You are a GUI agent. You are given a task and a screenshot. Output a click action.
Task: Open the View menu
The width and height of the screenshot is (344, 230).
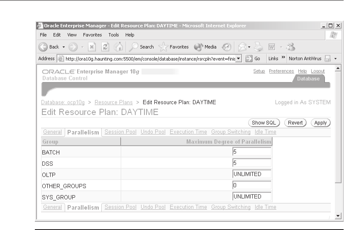click(72, 35)
